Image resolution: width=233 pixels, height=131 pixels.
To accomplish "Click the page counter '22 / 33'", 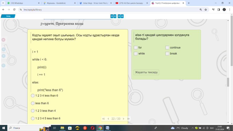I will coord(116,119).
